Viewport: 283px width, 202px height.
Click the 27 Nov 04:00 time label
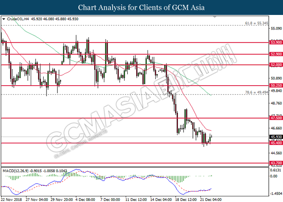(37, 200)
